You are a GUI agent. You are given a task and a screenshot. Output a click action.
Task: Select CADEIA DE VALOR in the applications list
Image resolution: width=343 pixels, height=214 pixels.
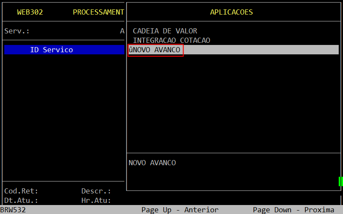point(165,31)
